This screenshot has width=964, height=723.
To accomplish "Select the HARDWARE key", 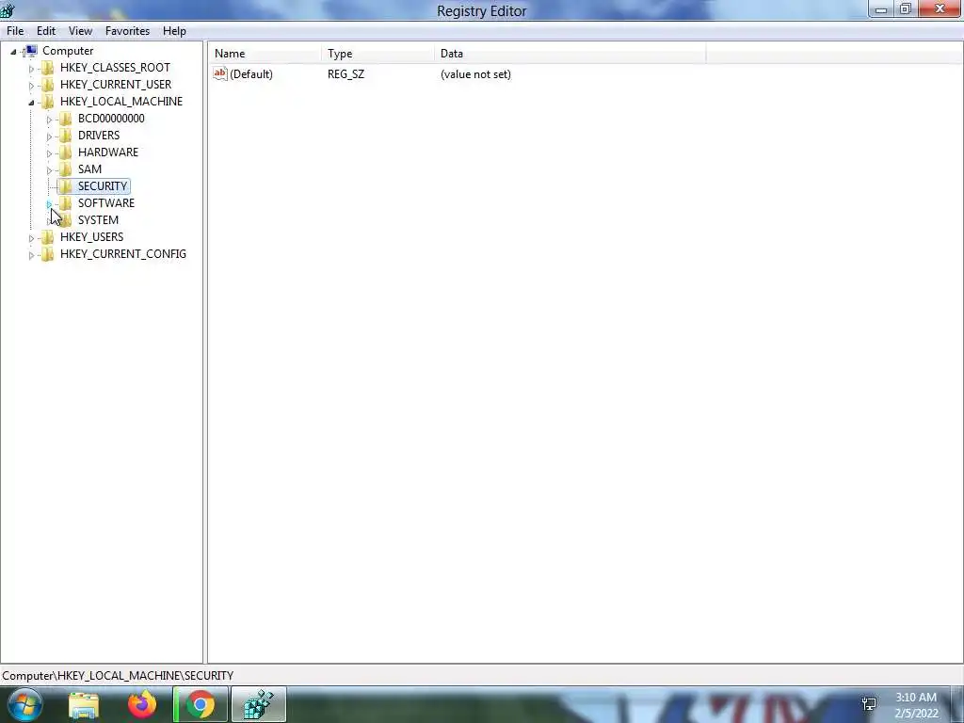I will (x=107, y=153).
